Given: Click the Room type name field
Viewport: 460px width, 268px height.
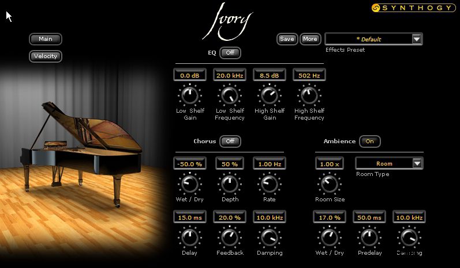Looking at the screenshot, I should click(384, 164).
